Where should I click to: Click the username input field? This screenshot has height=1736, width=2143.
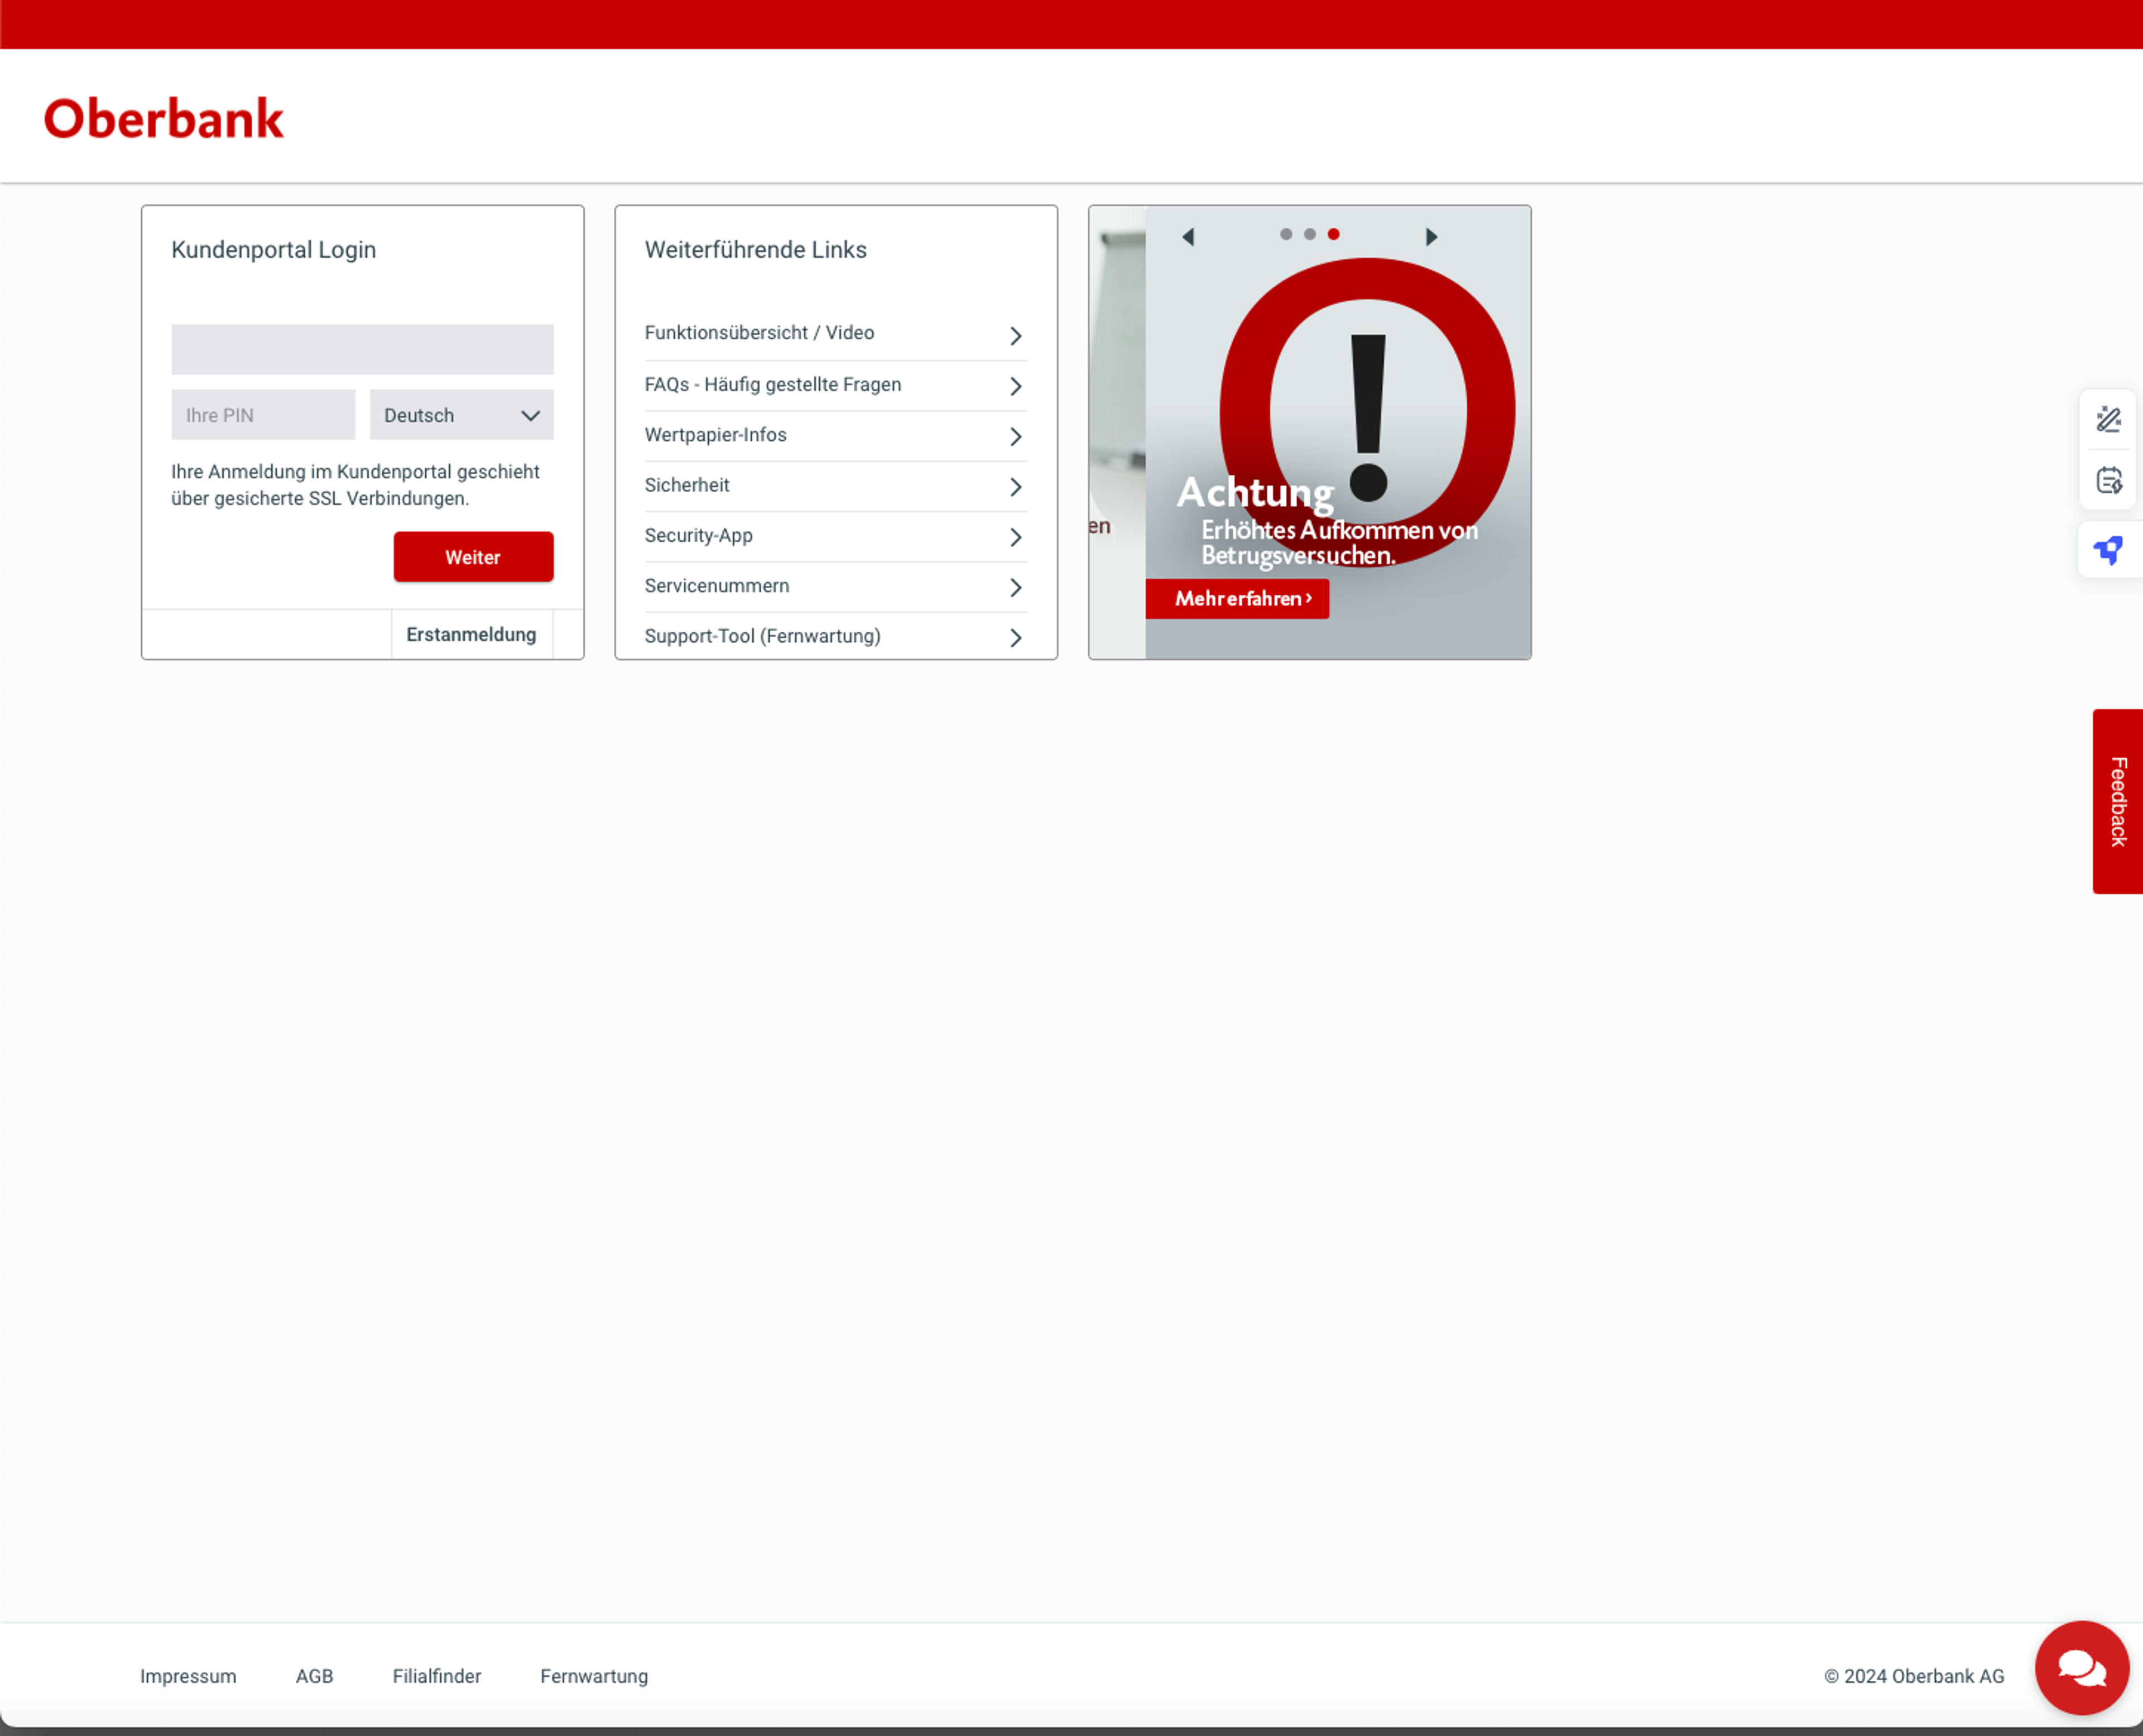[x=362, y=349]
